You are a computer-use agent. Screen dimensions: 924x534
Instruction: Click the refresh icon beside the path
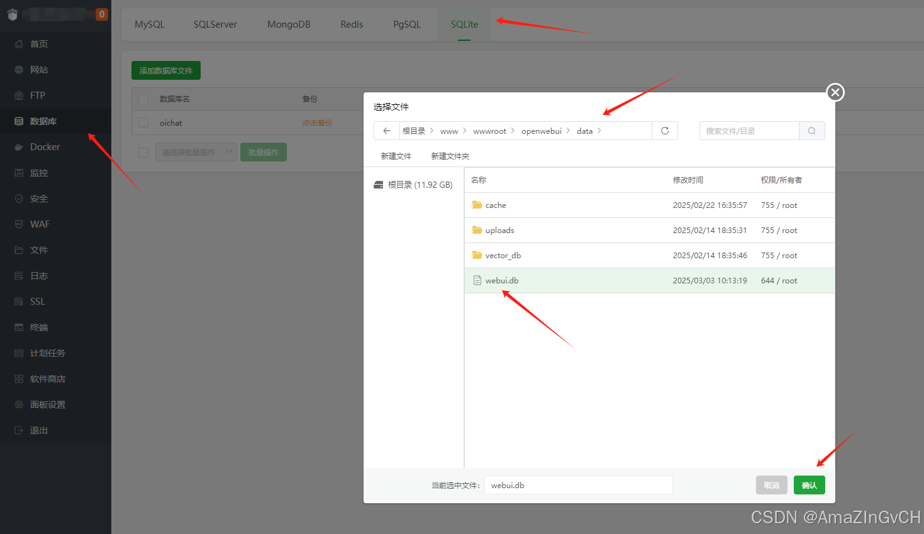(x=665, y=131)
